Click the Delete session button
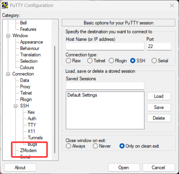The image size is (179, 174). pyautogui.click(x=159, y=118)
